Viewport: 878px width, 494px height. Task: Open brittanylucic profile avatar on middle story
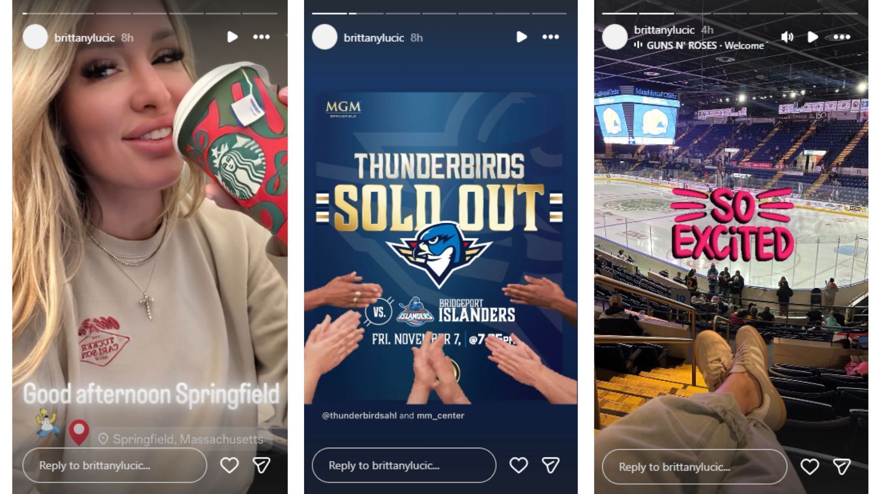[325, 37]
